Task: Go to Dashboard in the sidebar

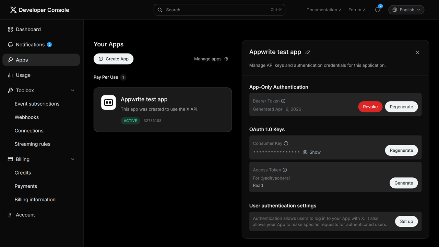Action: (x=28, y=30)
